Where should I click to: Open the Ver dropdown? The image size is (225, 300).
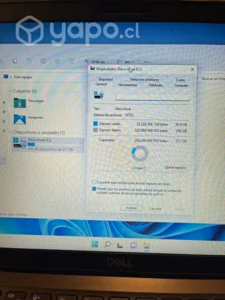[125, 62]
